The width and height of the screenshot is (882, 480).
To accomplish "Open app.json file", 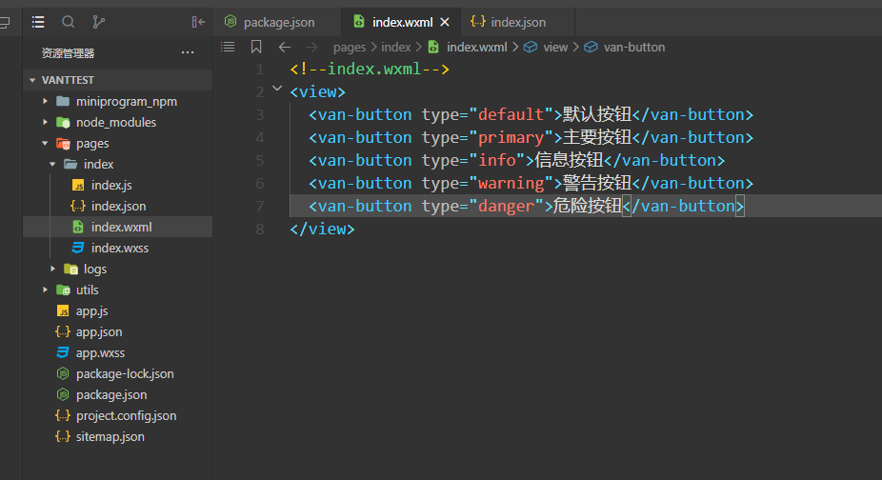I will point(99,332).
